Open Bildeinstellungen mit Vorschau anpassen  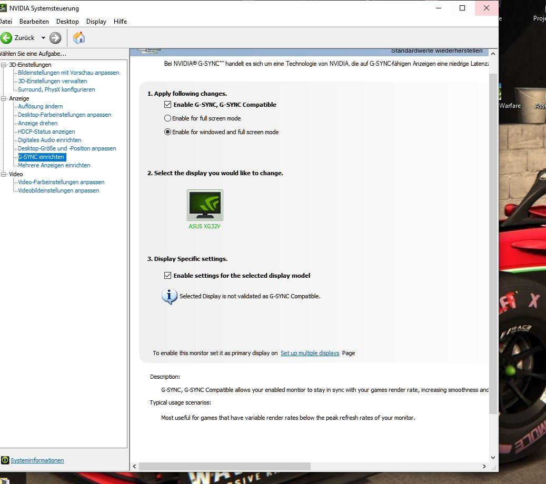click(68, 73)
